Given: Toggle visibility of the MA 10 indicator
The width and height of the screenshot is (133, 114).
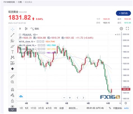Looking at the screenshot, I should point(39,45).
